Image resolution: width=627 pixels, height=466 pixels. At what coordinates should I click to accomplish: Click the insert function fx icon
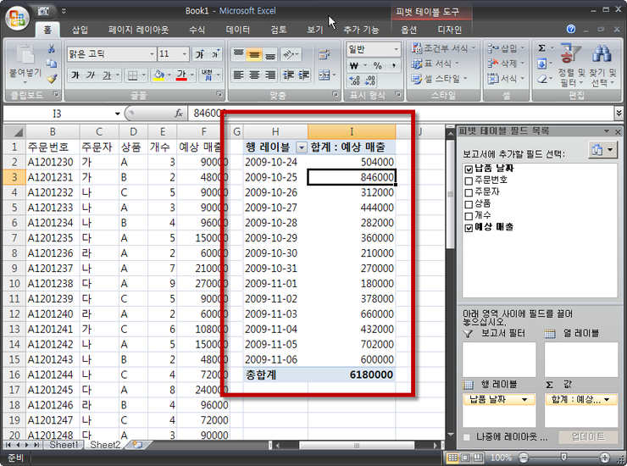click(x=178, y=114)
